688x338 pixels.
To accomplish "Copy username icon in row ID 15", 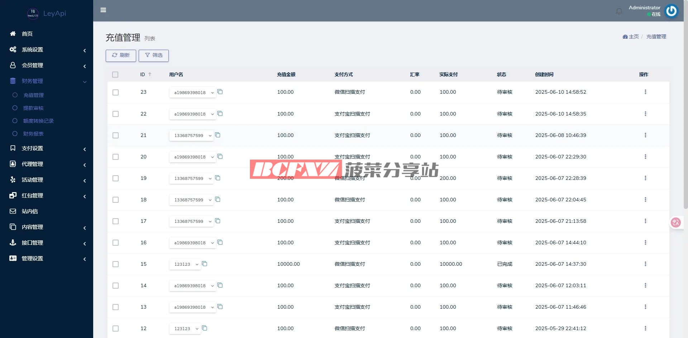I will click(x=205, y=264).
